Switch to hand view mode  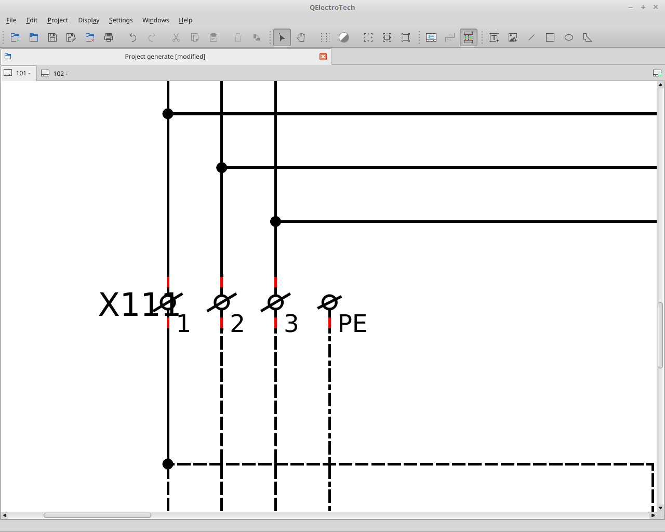(x=301, y=37)
